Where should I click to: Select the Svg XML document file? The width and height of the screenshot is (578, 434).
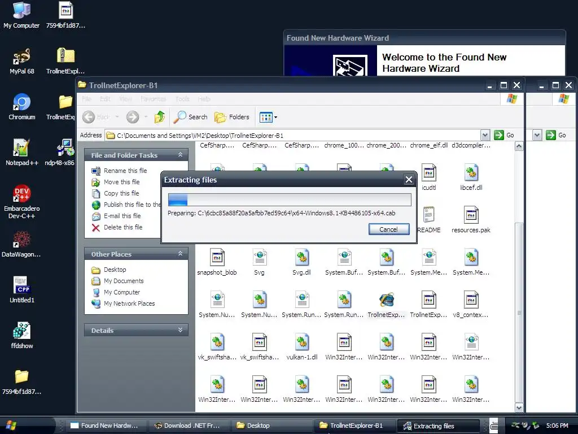tap(260, 262)
